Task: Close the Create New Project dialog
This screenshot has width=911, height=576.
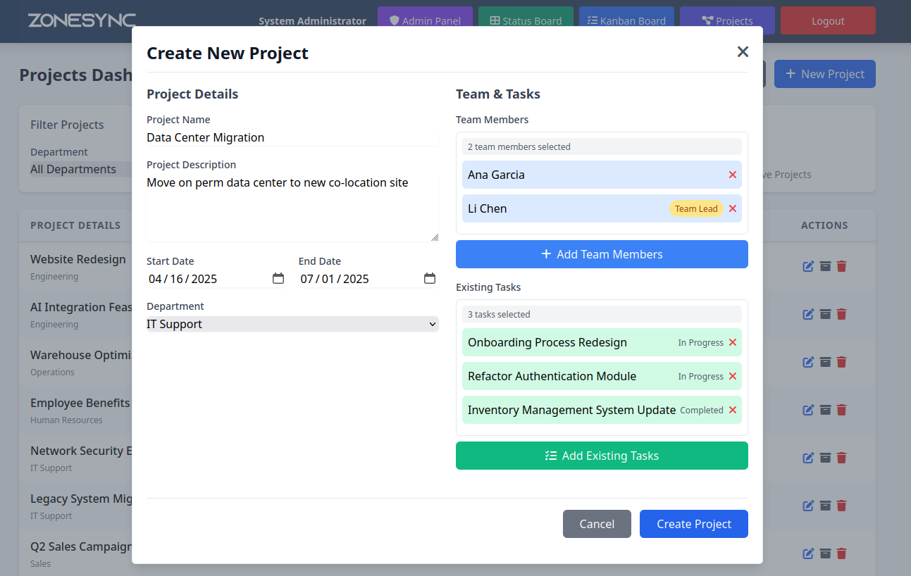Action: tap(743, 51)
